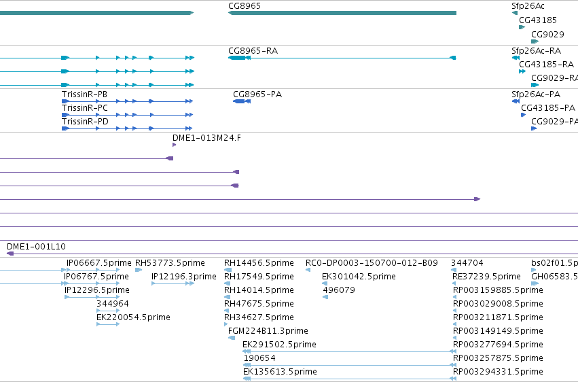Select the IP12296.5prime EST label

tap(97, 290)
